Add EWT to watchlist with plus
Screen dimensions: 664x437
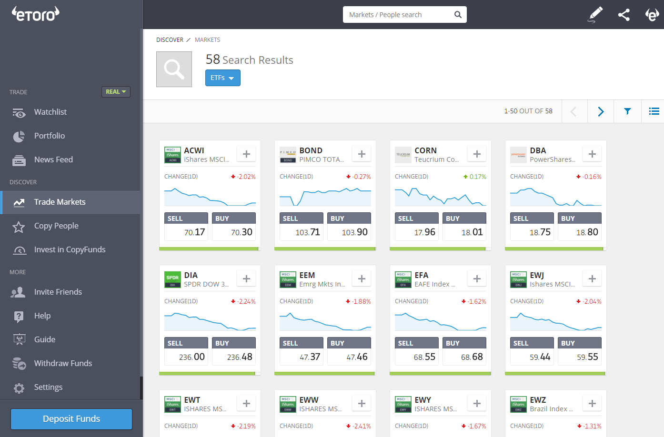click(x=247, y=403)
